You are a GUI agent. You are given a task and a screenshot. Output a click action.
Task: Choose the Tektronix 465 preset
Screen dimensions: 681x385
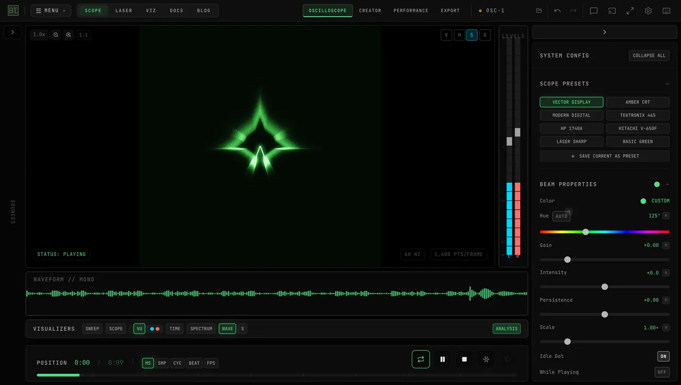click(638, 115)
